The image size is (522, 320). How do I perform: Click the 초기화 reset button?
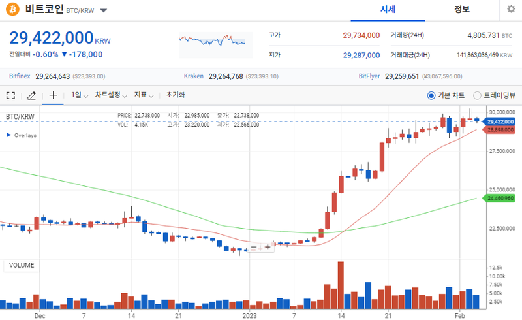point(176,95)
